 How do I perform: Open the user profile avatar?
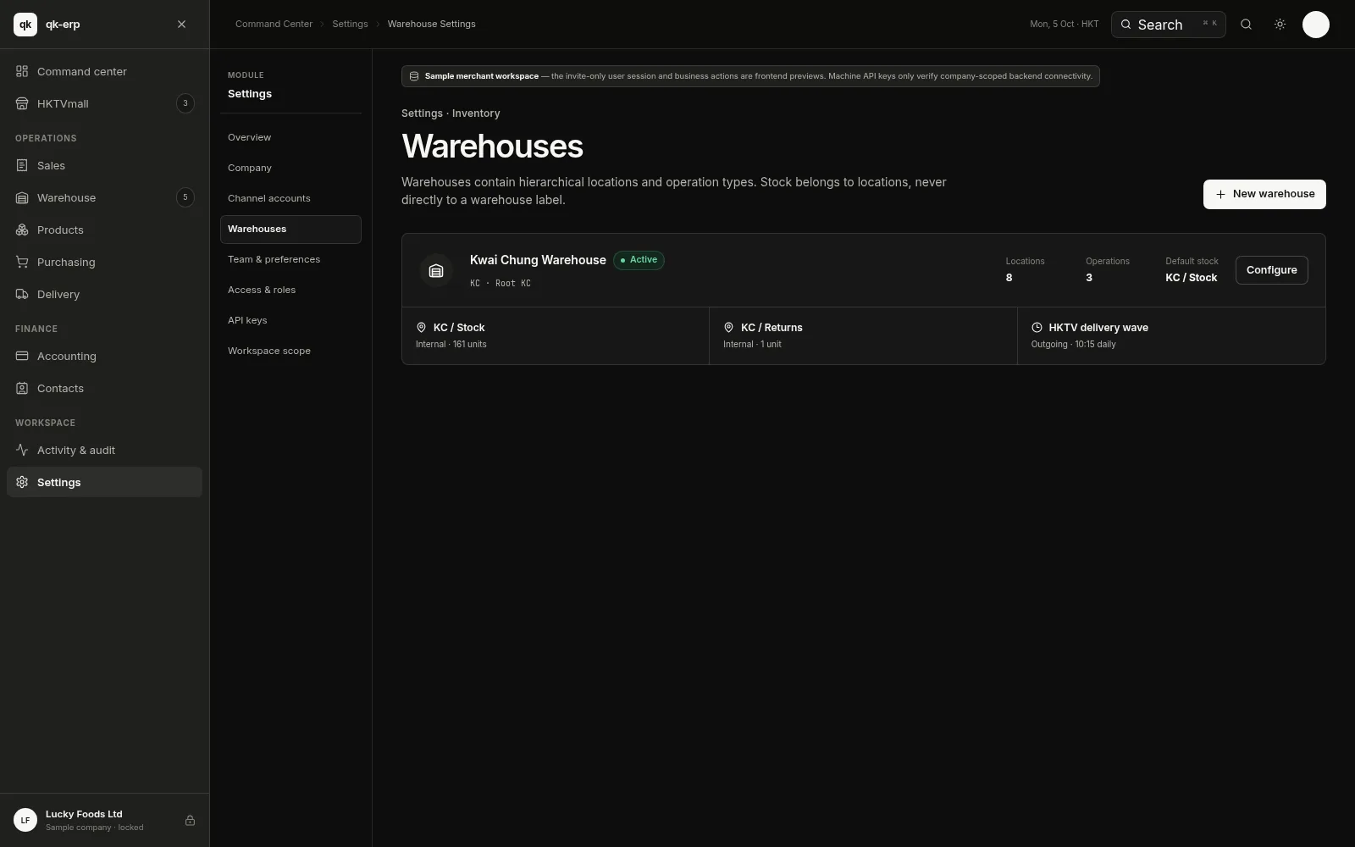[1315, 25]
